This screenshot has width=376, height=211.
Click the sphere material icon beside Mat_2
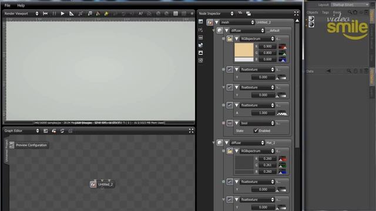point(220,143)
